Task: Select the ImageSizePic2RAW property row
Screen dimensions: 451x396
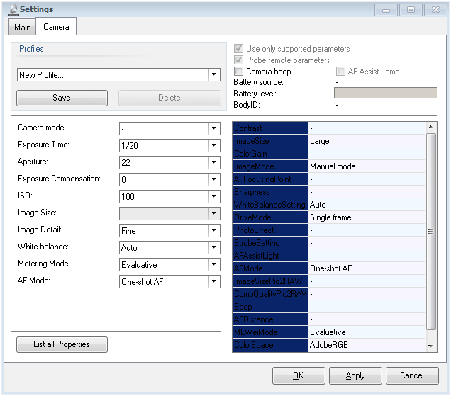Action: click(x=328, y=281)
